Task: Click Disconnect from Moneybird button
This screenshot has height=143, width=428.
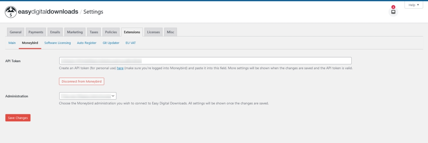Action: click(82, 81)
